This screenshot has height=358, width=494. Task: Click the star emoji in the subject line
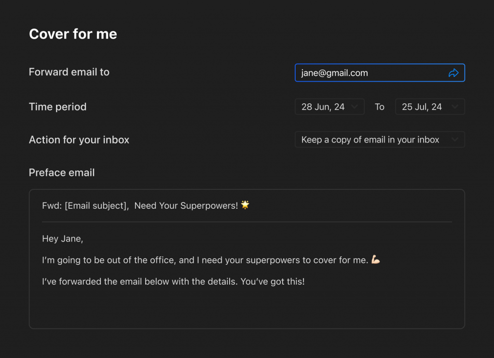click(246, 205)
